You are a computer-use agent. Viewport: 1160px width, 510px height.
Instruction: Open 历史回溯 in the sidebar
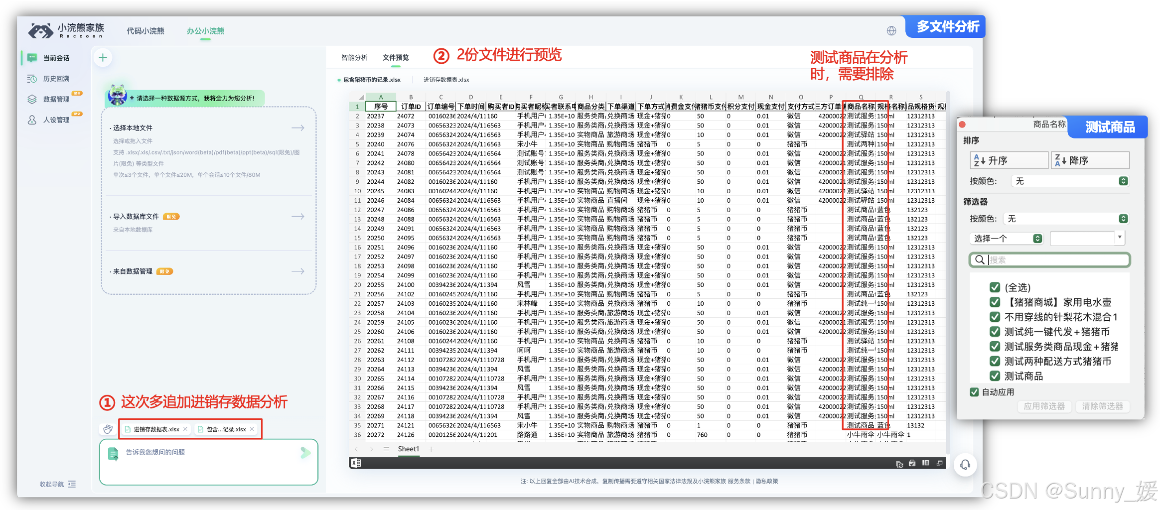[x=56, y=79]
